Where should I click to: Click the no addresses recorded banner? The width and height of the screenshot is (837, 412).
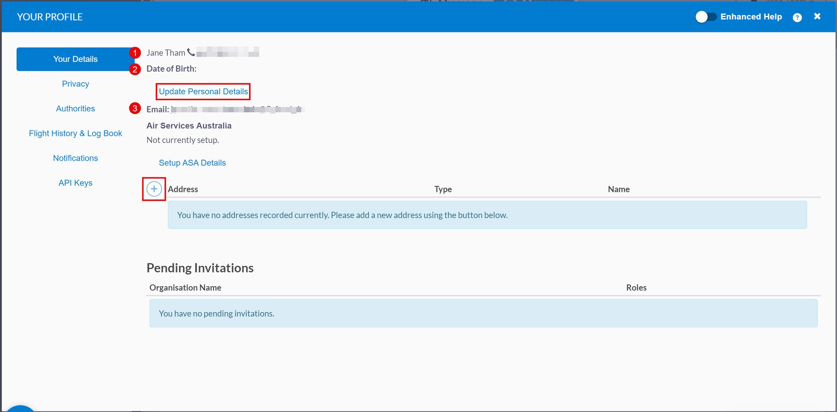coord(342,215)
